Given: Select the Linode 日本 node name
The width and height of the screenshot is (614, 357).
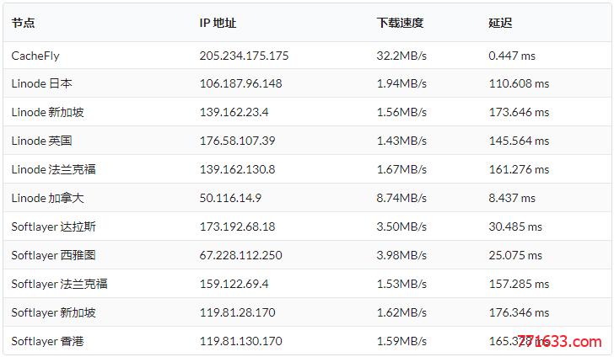Looking at the screenshot, I should tap(42, 83).
